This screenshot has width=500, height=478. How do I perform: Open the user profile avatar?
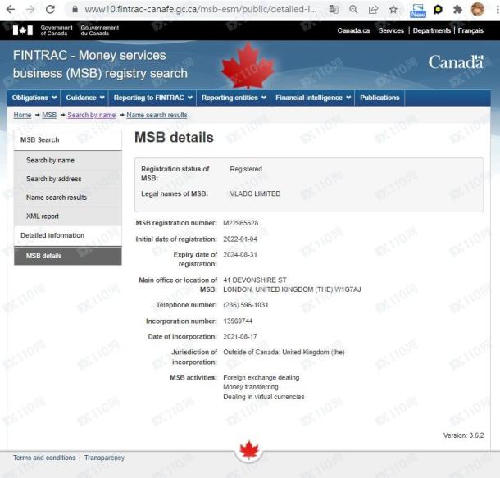pos(477,9)
